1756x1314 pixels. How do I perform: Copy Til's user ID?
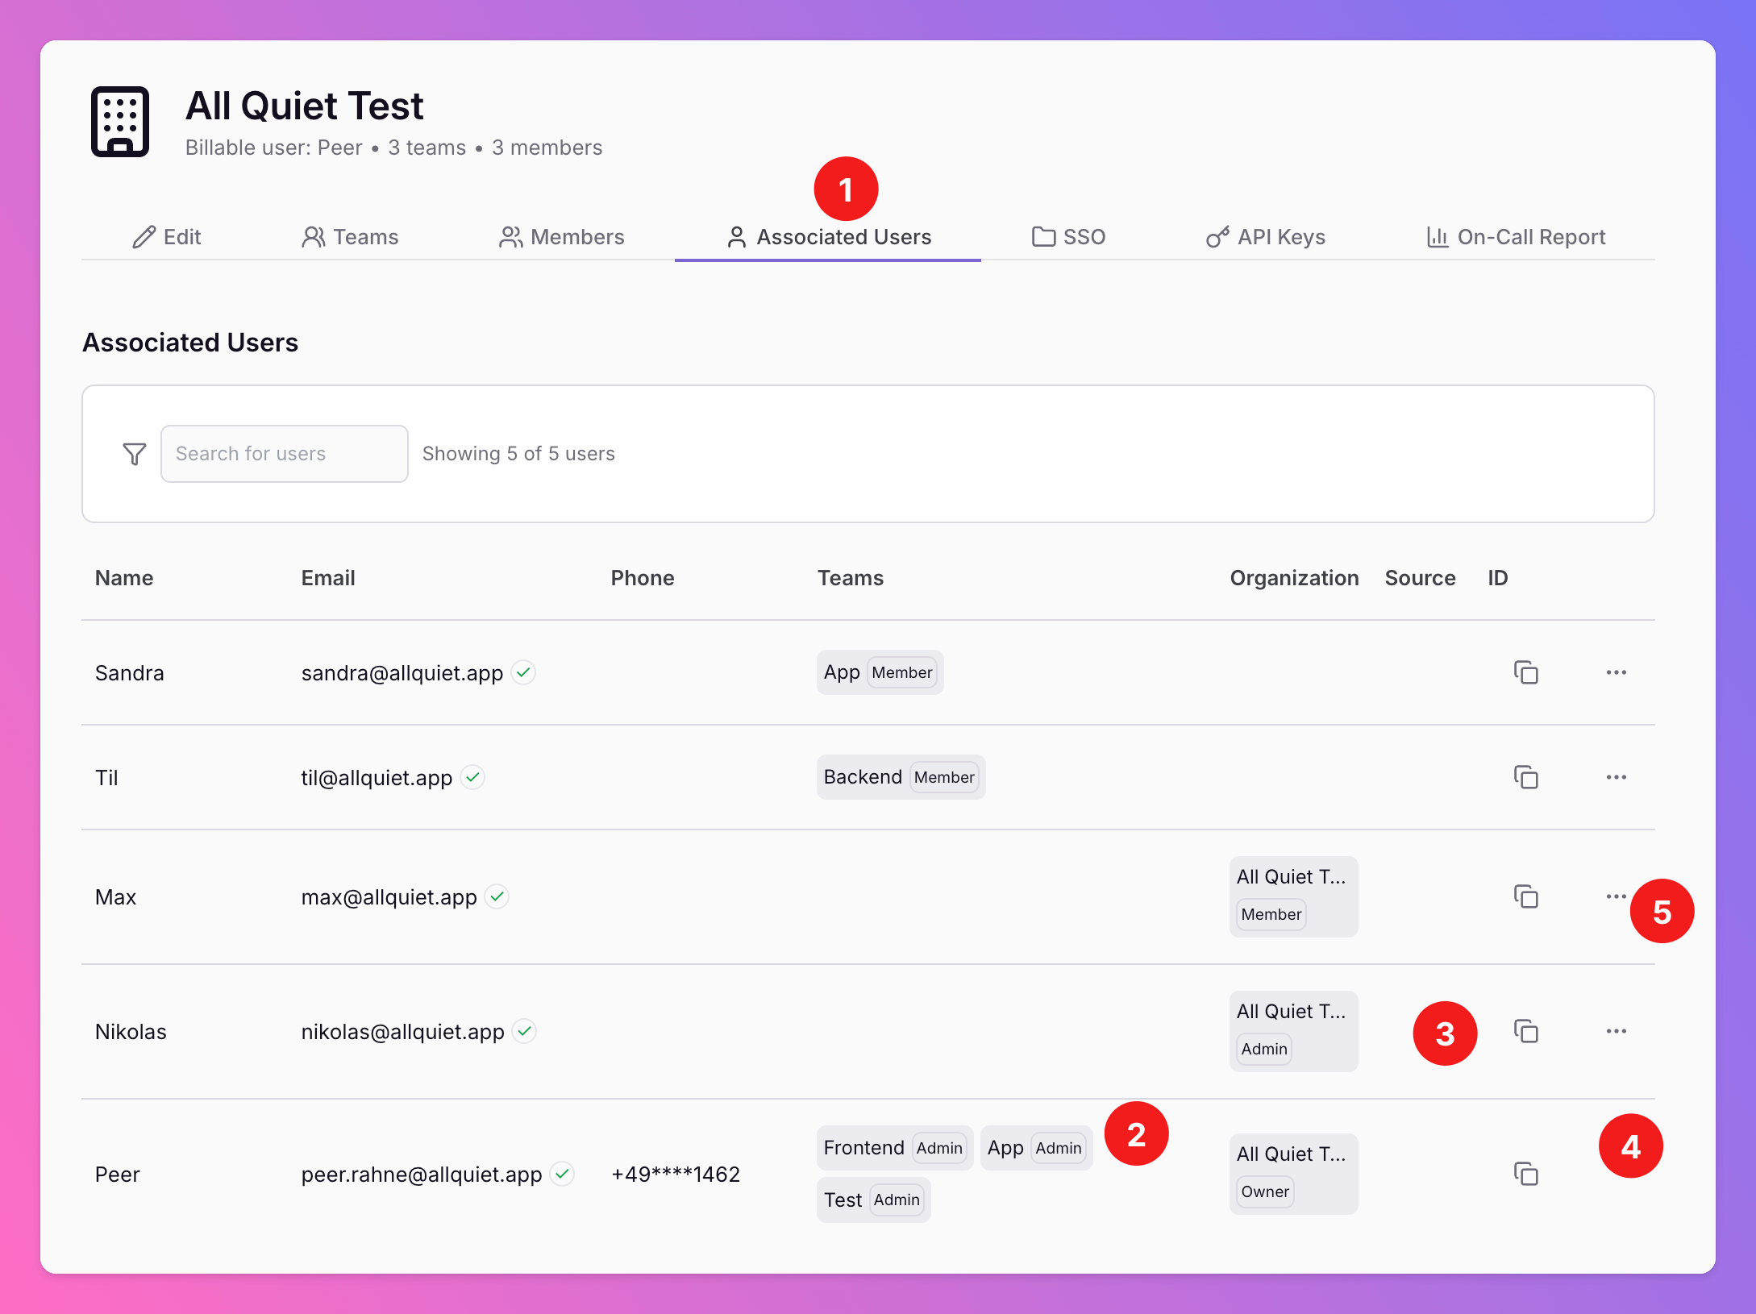(x=1525, y=777)
